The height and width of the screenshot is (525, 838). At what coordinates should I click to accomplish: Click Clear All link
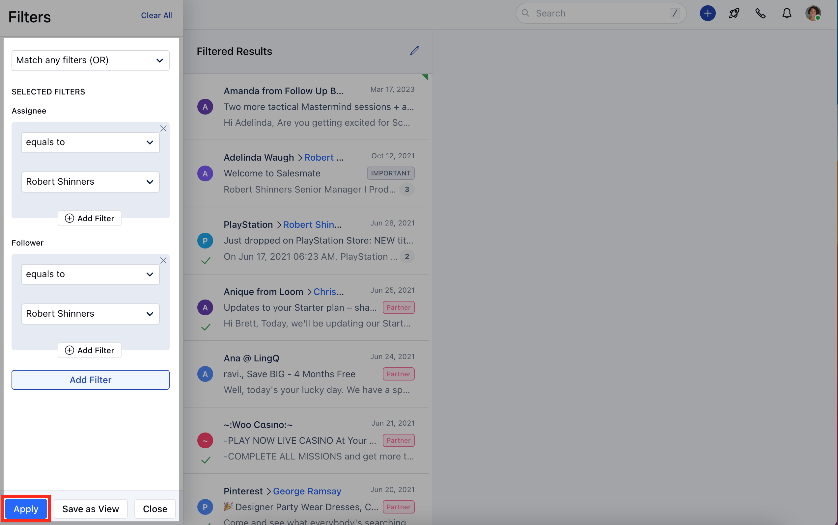[x=157, y=15]
